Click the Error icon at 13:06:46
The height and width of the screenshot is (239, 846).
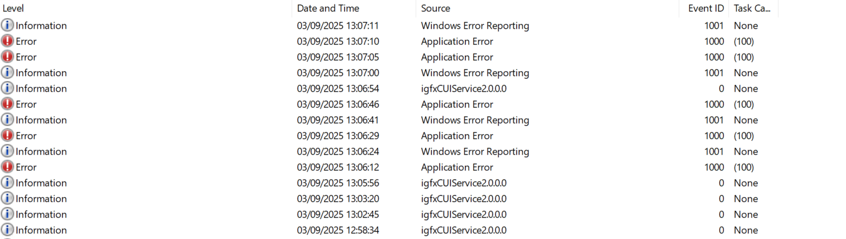8,104
